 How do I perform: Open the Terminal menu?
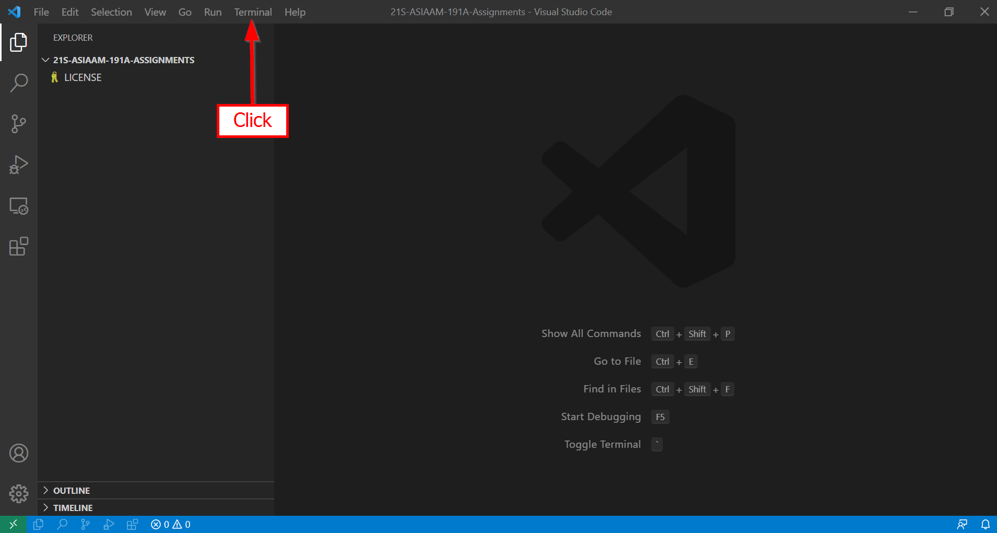pyautogui.click(x=253, y=12)
